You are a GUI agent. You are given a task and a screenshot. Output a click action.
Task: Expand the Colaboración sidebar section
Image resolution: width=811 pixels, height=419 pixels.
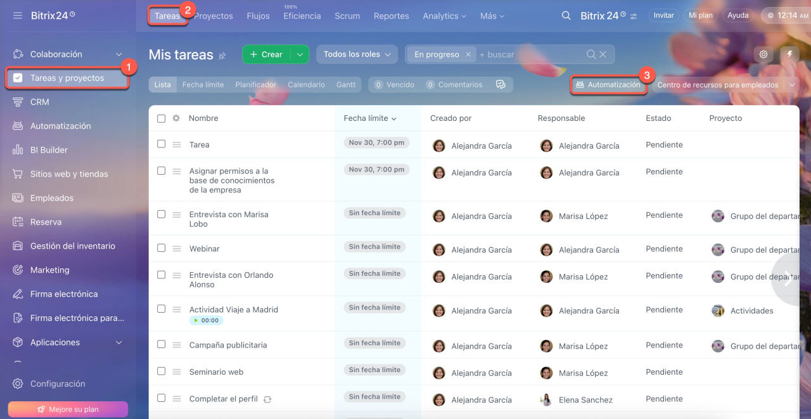click(118, 54)
